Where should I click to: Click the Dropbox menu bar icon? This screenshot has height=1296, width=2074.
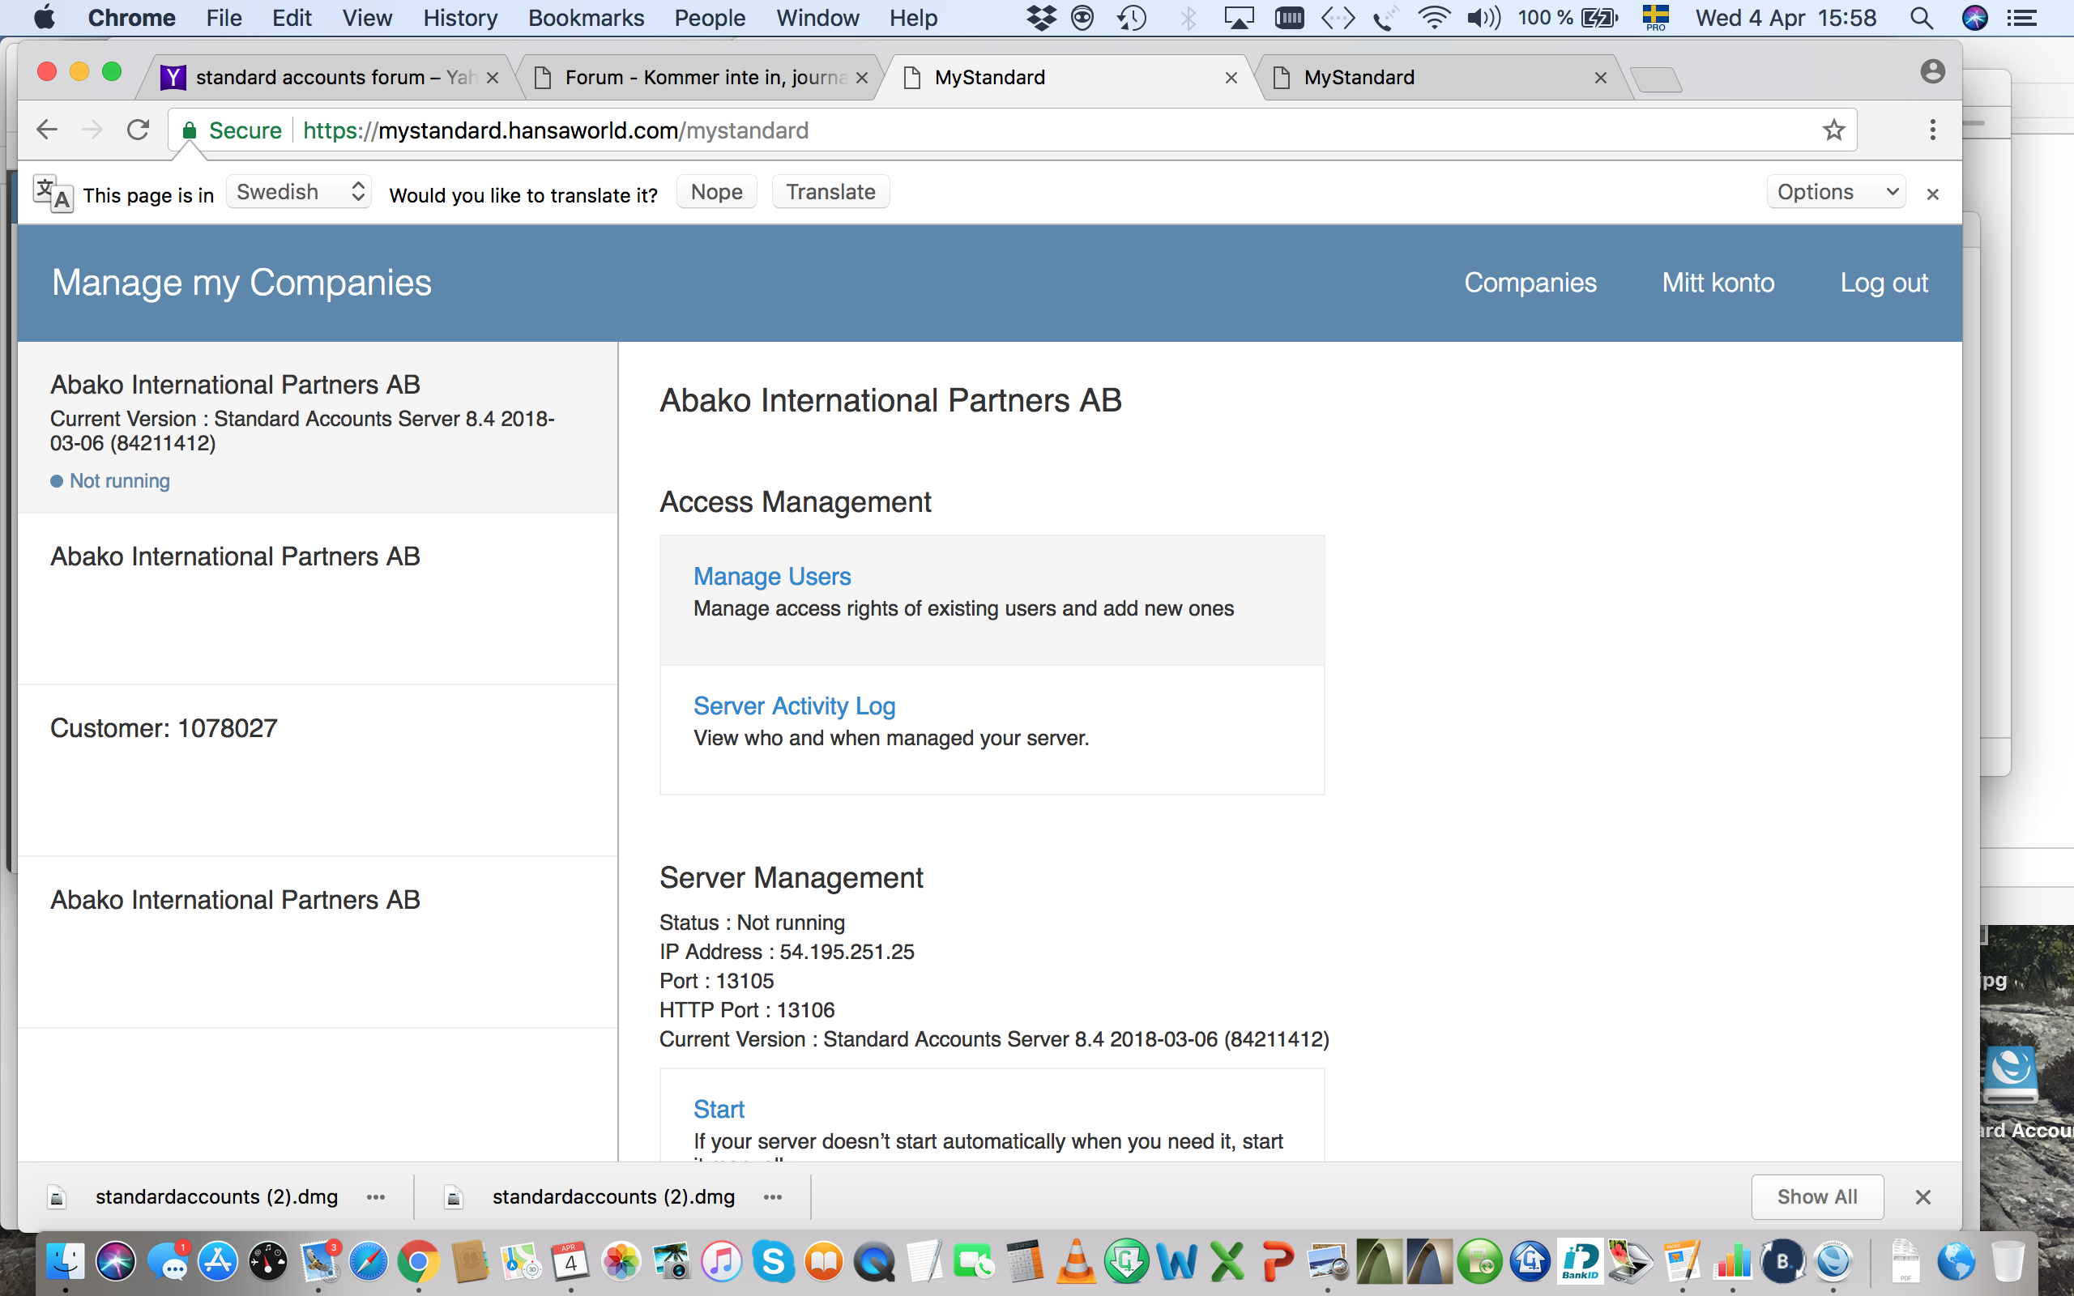tap(1040, 18)
